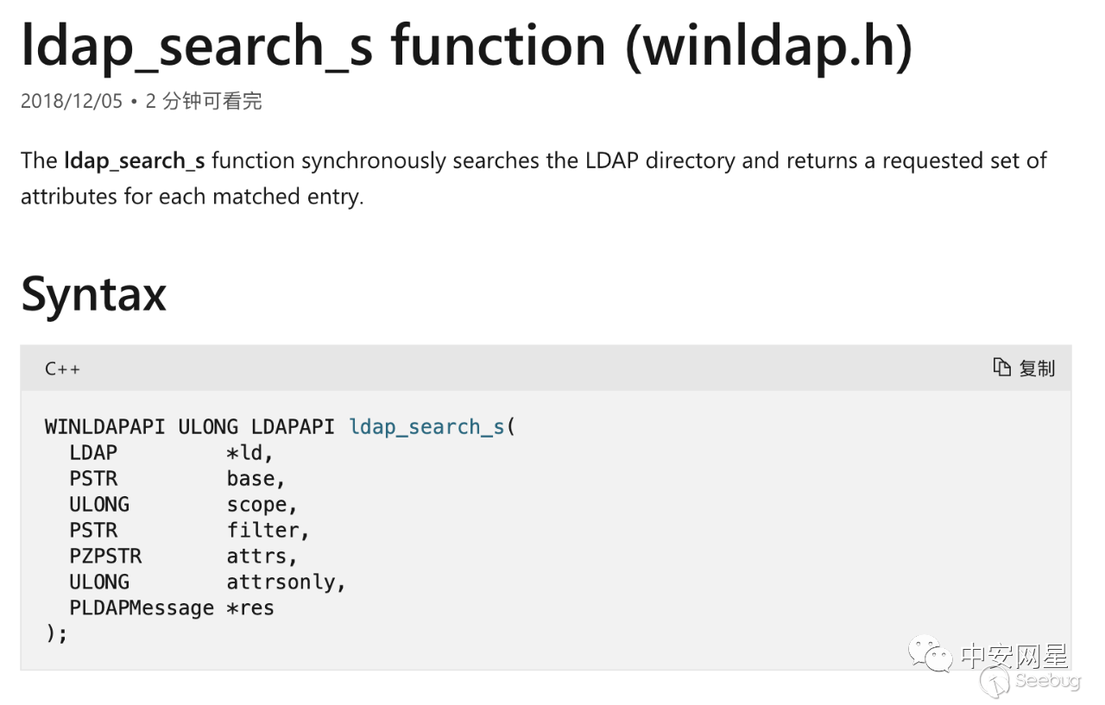1105x705 pixels.
Task: Click the 2018/12/05 publish date
Action: pos(72,101)
